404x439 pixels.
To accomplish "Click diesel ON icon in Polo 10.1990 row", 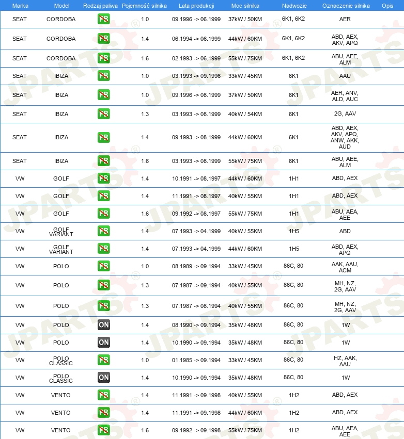I will (103, 343).
